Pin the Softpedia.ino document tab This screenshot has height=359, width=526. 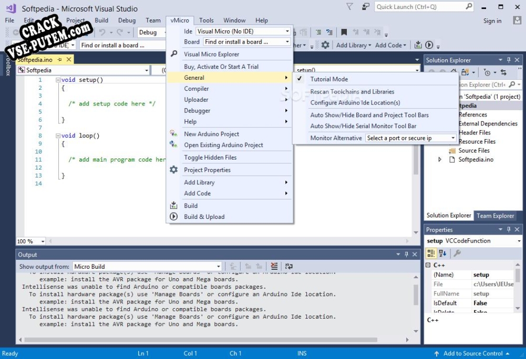(x=60, y=59)
